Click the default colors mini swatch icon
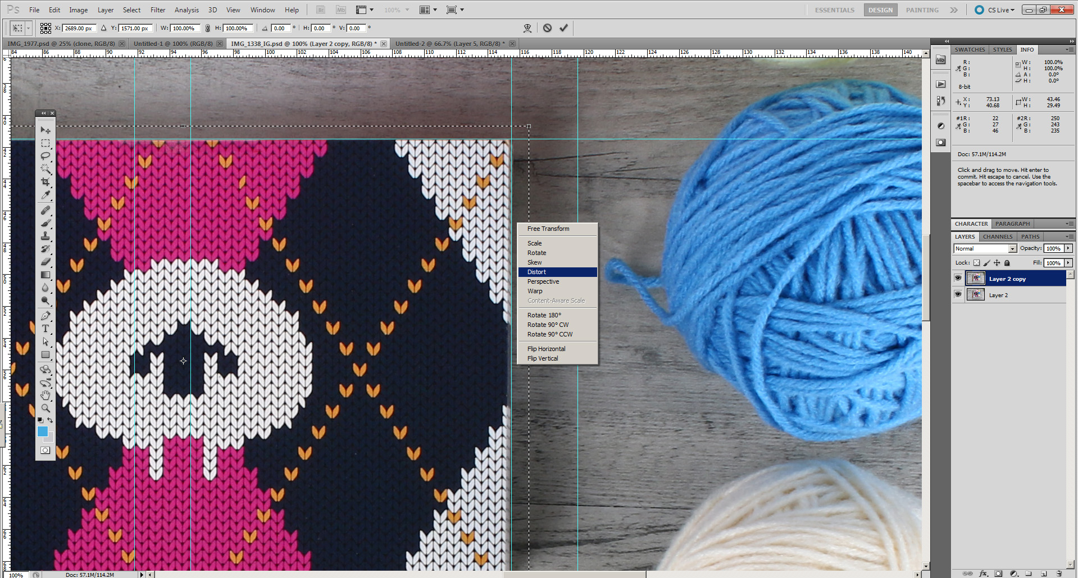 [40, 420]
